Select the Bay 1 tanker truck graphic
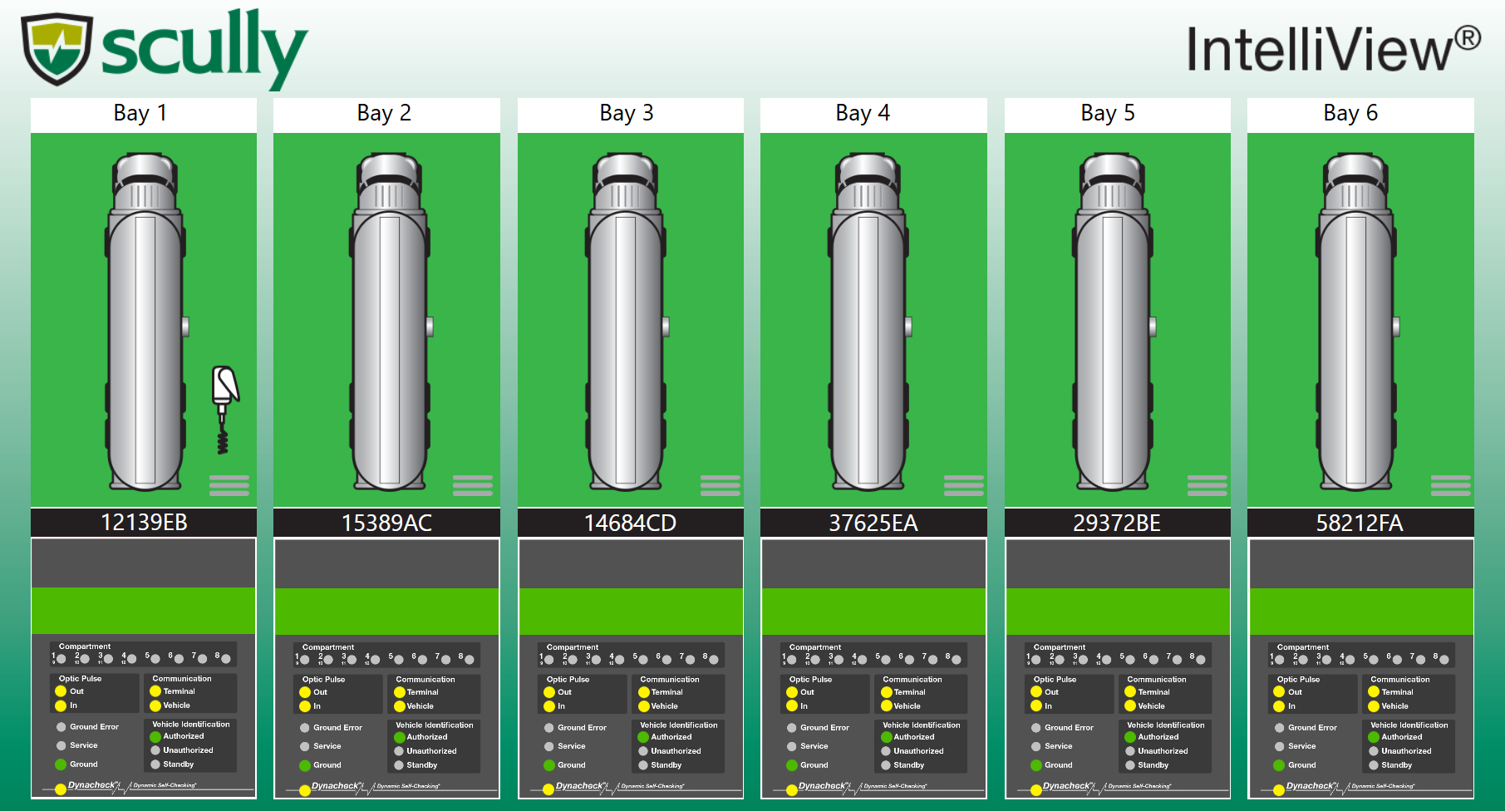This screenshot has width=1505, height=811. [145, 321]
